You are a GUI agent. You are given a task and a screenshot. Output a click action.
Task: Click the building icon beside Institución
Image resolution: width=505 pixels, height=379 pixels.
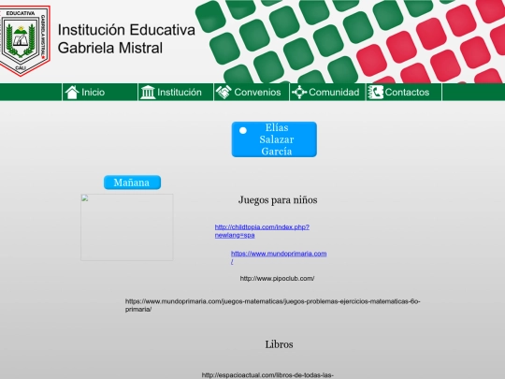click(148, 92)
